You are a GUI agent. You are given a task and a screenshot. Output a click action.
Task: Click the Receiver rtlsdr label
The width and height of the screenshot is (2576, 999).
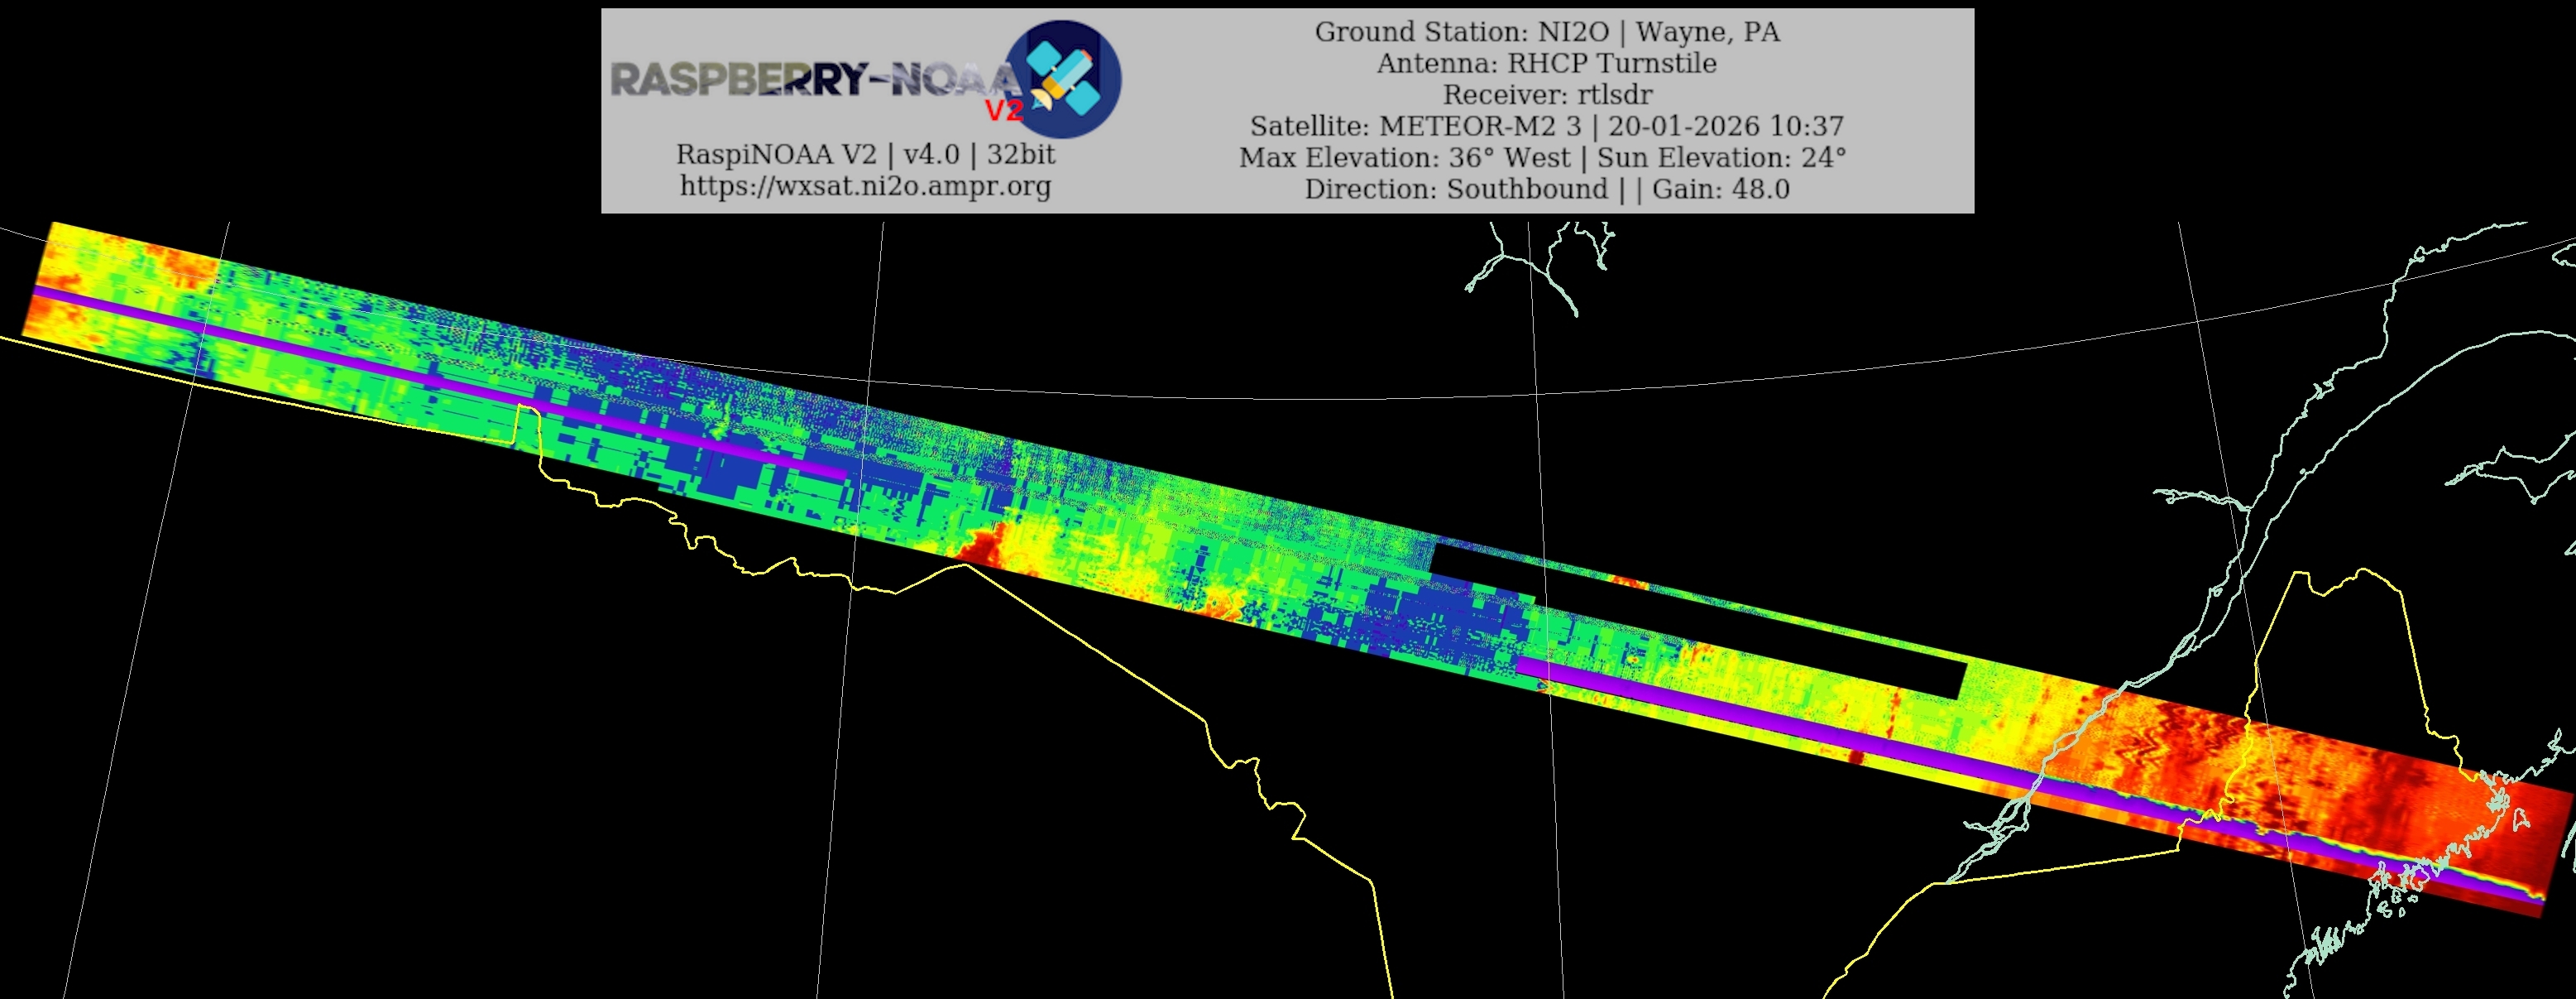pyautogui.click(x=1546, y=95)
